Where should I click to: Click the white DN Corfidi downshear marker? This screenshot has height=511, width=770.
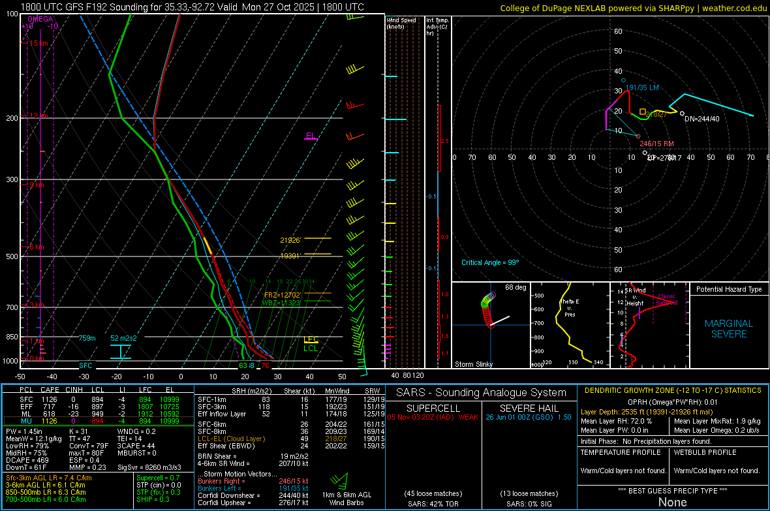point(682,114)
